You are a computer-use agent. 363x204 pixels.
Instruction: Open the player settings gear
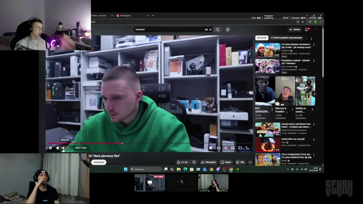[226, 148]
